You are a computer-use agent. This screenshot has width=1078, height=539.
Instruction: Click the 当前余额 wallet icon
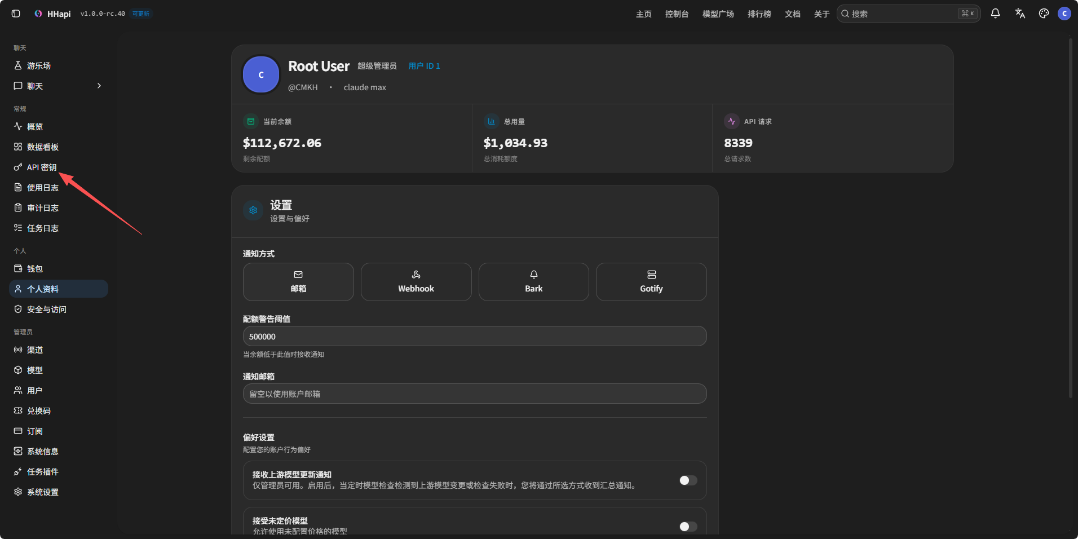(251, 121)
